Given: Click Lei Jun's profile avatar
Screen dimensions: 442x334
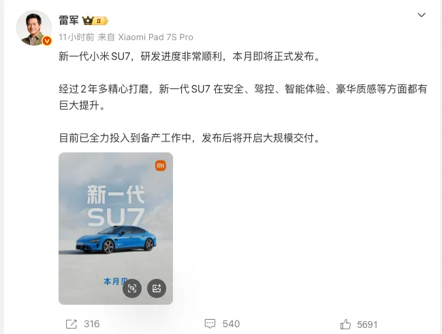Looking at the screenshot, I should [34, 28].
